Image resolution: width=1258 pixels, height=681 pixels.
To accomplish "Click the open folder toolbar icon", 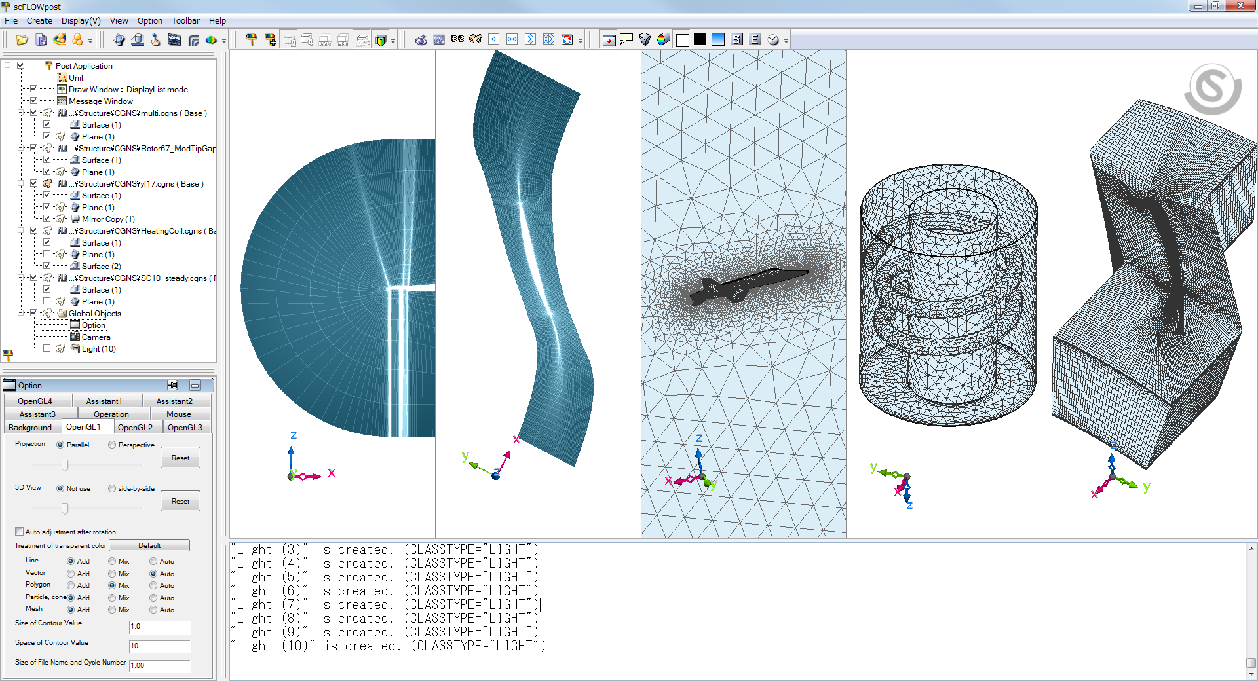I will click(x=22, y=40).
